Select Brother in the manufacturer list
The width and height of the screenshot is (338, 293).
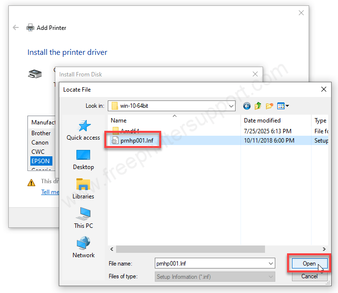click(x=41, y=133)
